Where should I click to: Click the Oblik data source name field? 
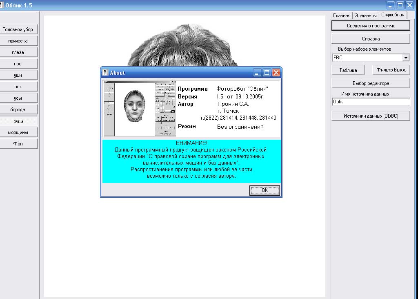coord(371,102)
